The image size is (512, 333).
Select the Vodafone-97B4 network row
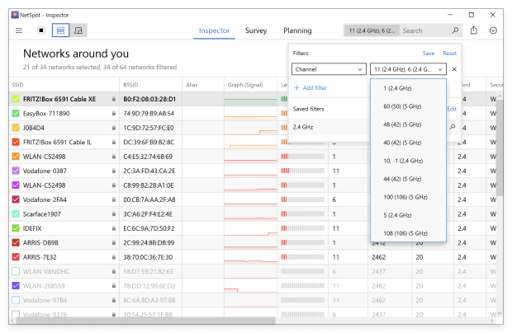pyautogui.click(x=254, y=300)
